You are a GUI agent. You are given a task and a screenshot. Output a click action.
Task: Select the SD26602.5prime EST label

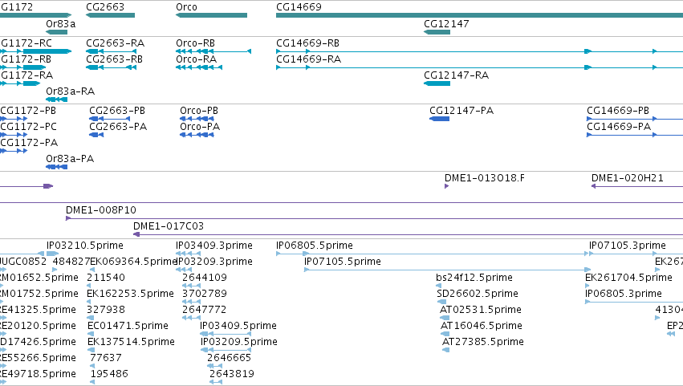click(478, 294)
